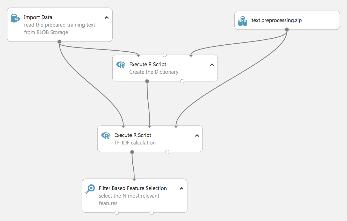Click the Import Data output port
The width and height of the screenshot is (347, 221).
tap(59, 42)
